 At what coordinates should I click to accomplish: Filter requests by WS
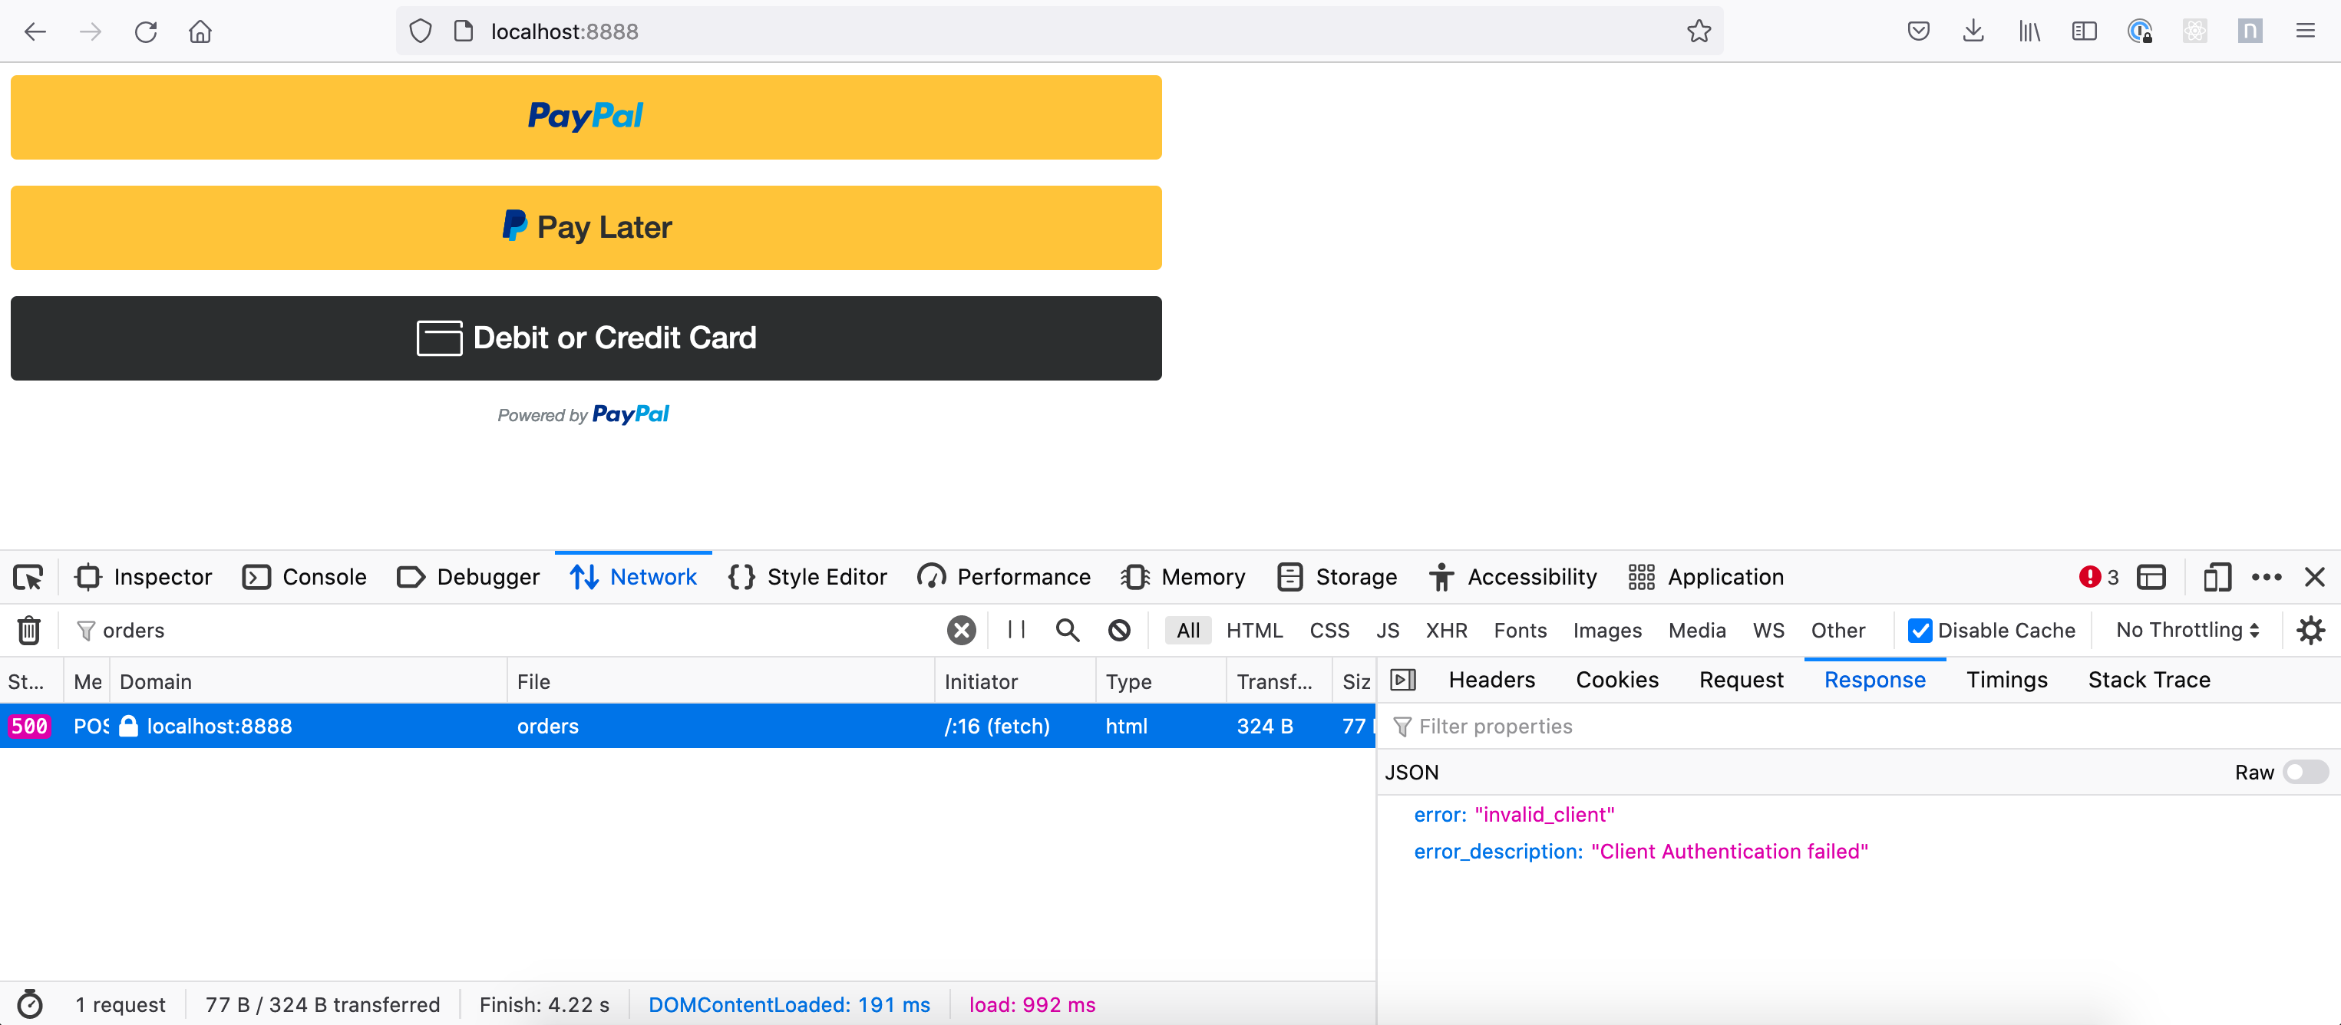tap(1768, 630)
